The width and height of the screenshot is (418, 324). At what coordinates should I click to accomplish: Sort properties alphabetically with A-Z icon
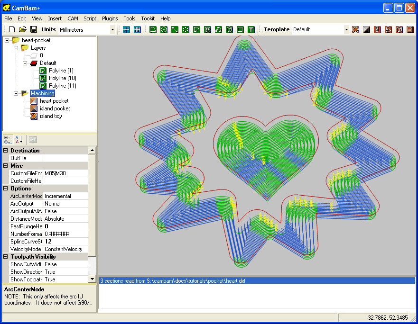19,139
